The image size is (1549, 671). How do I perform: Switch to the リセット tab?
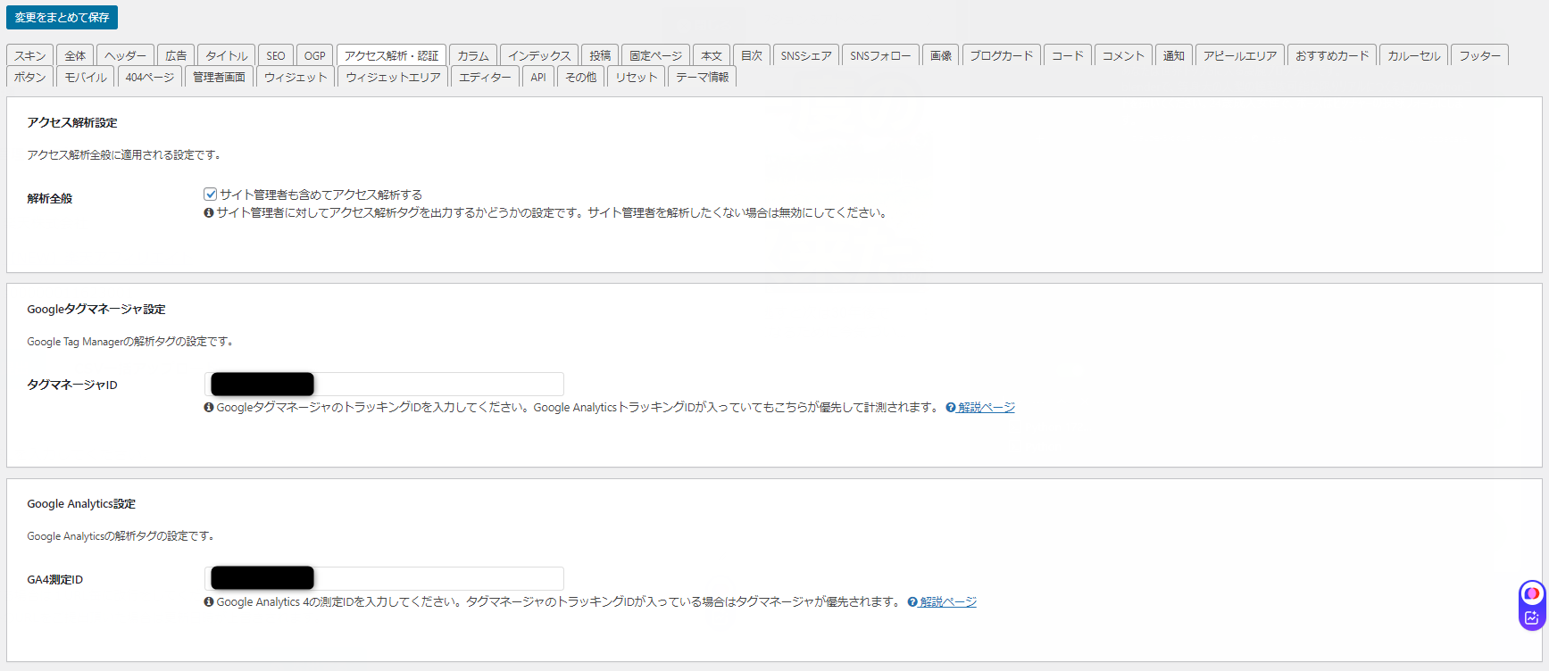(x=637, y=77)
